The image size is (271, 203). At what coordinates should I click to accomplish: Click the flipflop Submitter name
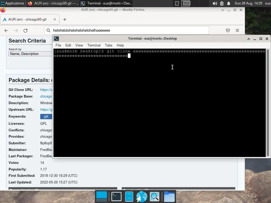coord(46,143)
